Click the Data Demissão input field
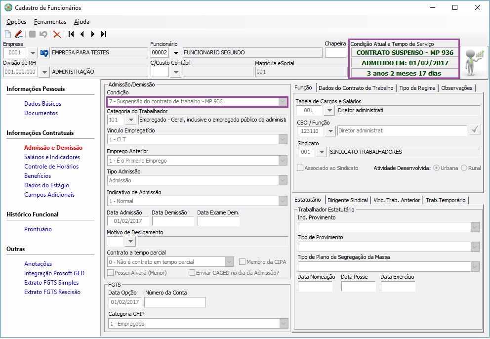490x339 pixels. pos(173,221)
